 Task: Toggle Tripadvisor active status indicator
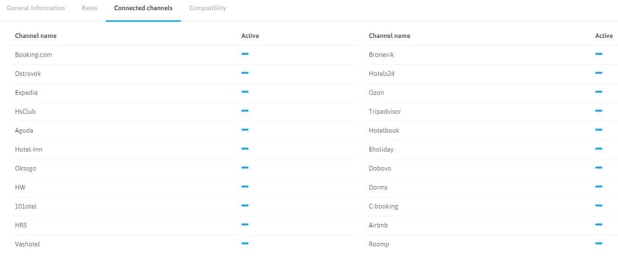point(599,111)
